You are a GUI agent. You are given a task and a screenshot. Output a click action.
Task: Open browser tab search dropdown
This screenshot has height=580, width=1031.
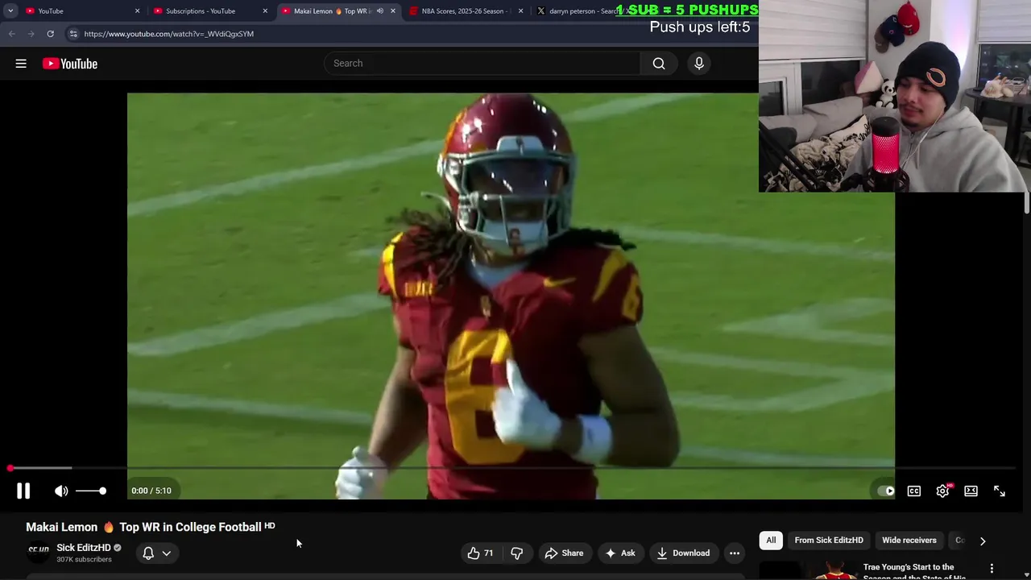pyautogui.click(x=10, y=11)
